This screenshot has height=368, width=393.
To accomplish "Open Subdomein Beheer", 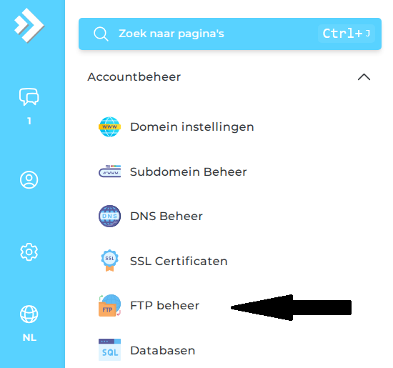I will (x=188, y=172).
